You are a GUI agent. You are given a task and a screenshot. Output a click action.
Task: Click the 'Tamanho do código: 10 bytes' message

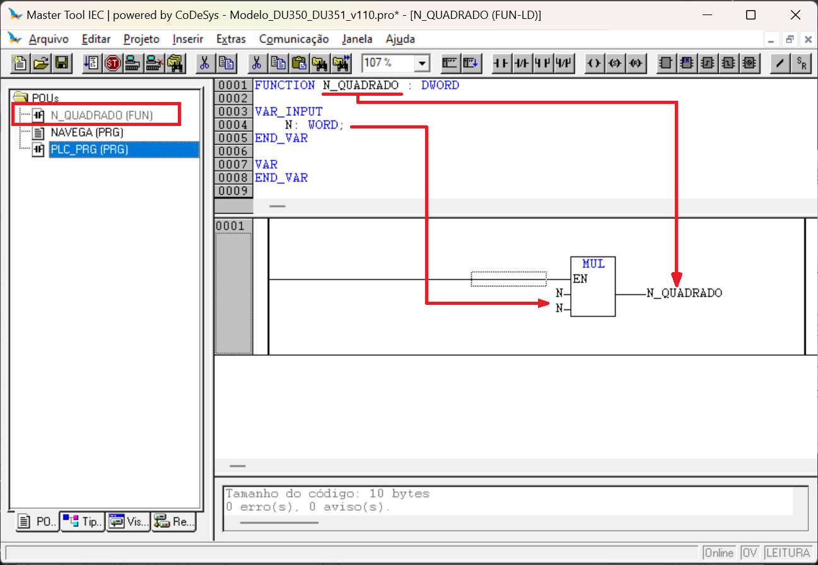pyautogui.click(x=327, y=494)
